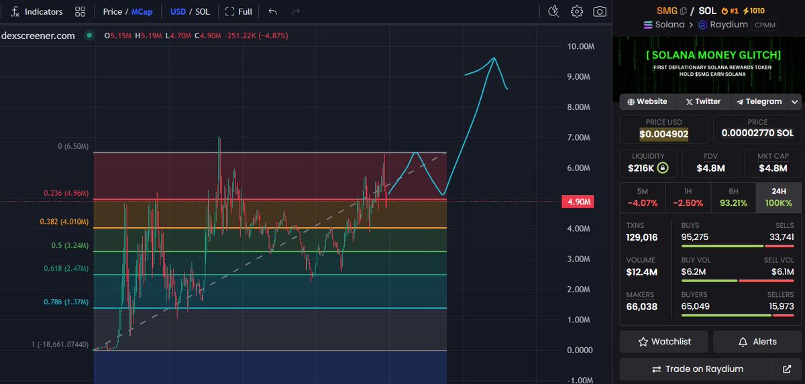This screenshot has width=805, height=384.
Task: Select SOL as chart denomination
Action: pyautogui.click(x=203, y=11)
